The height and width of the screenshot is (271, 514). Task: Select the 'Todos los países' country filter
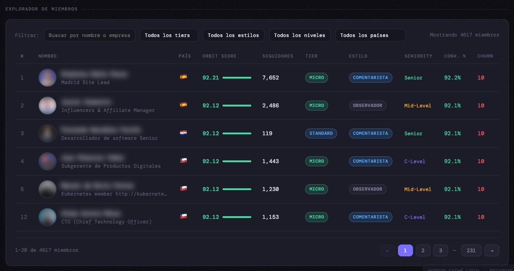pyautogui.click(x=370, y=35)
